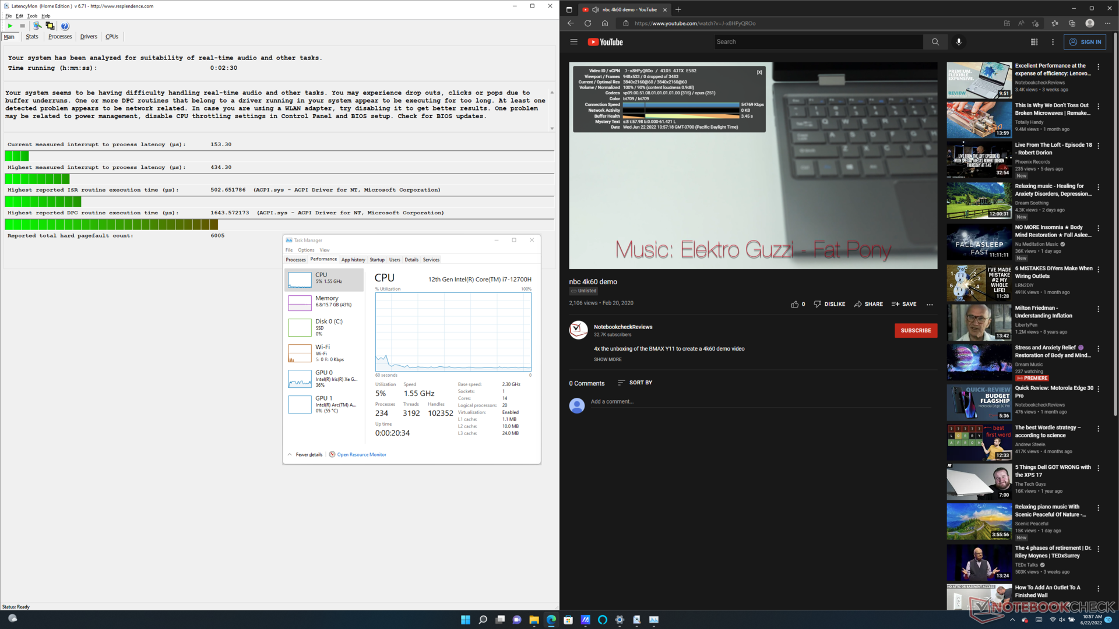
Task: Open YouTube apps grid icon
Action: pos(1034,42)
